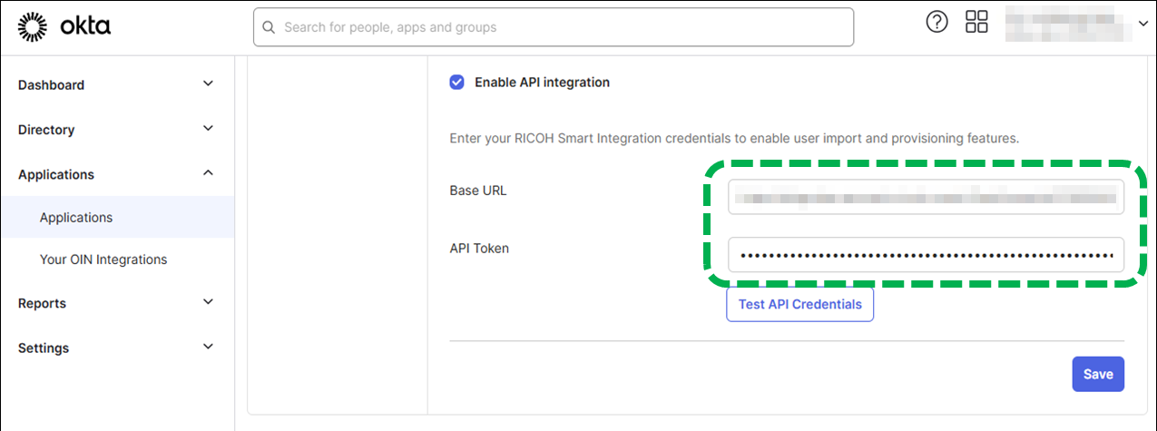Viewport: 1157px width, 431px height.
Task: Open Your OIN Integrations page
Action: 103,260
